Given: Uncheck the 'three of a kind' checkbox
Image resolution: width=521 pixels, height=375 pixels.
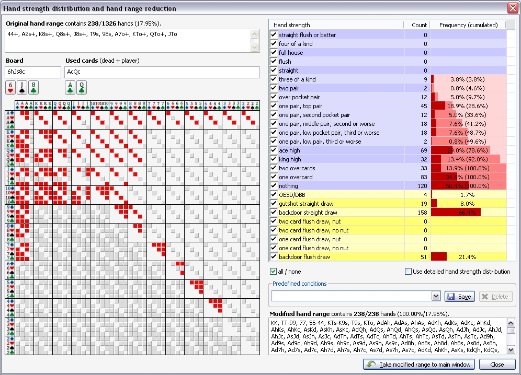Looking at the screenshot, I should point(274,79).
